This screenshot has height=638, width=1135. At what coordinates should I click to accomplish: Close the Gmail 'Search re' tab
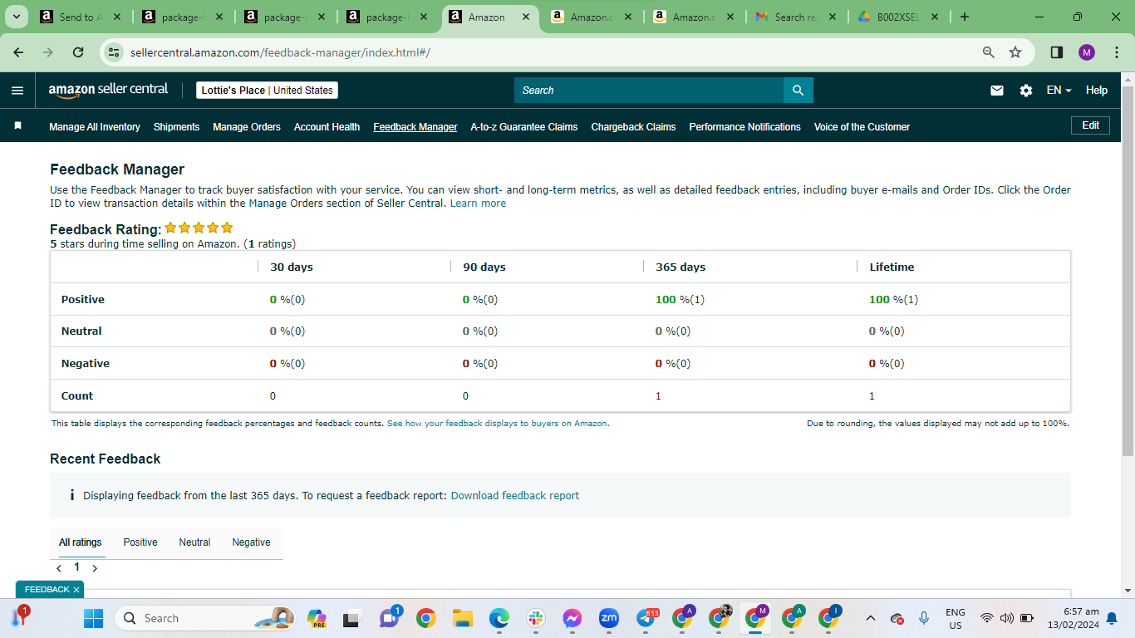coord(833,17)
